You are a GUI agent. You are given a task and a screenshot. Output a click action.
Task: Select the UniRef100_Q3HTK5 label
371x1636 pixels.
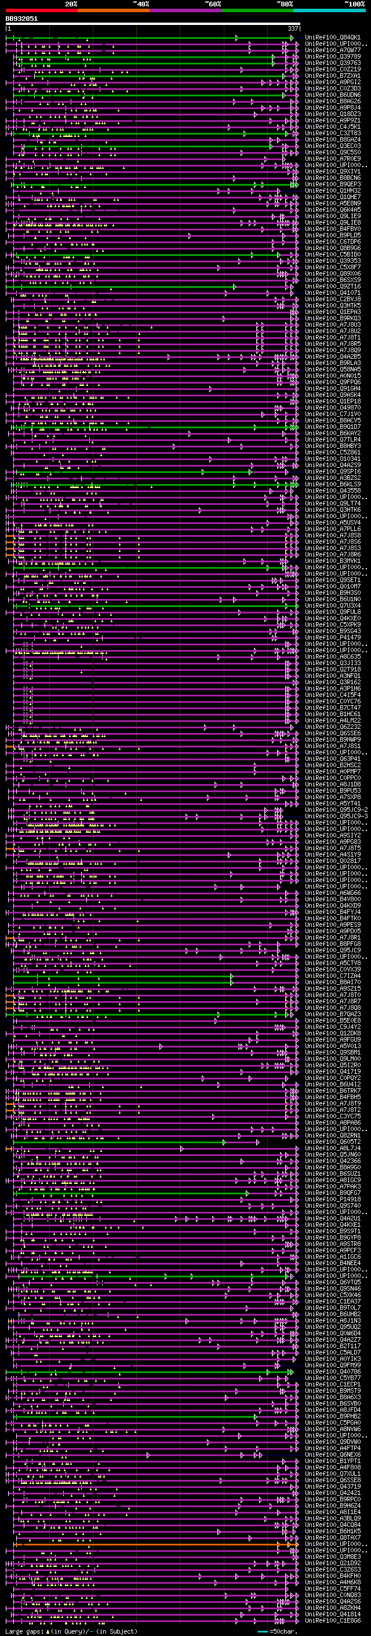[333, 305]
